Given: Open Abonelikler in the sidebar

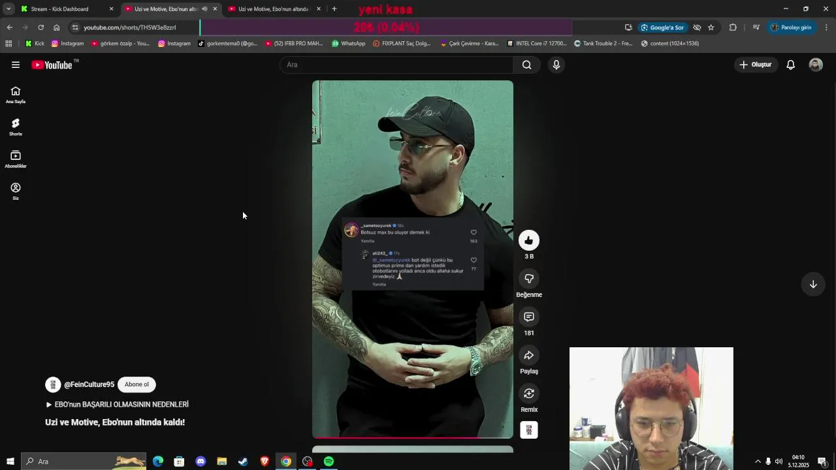Looking at the screenshot, I should click(x=16, y=159).
